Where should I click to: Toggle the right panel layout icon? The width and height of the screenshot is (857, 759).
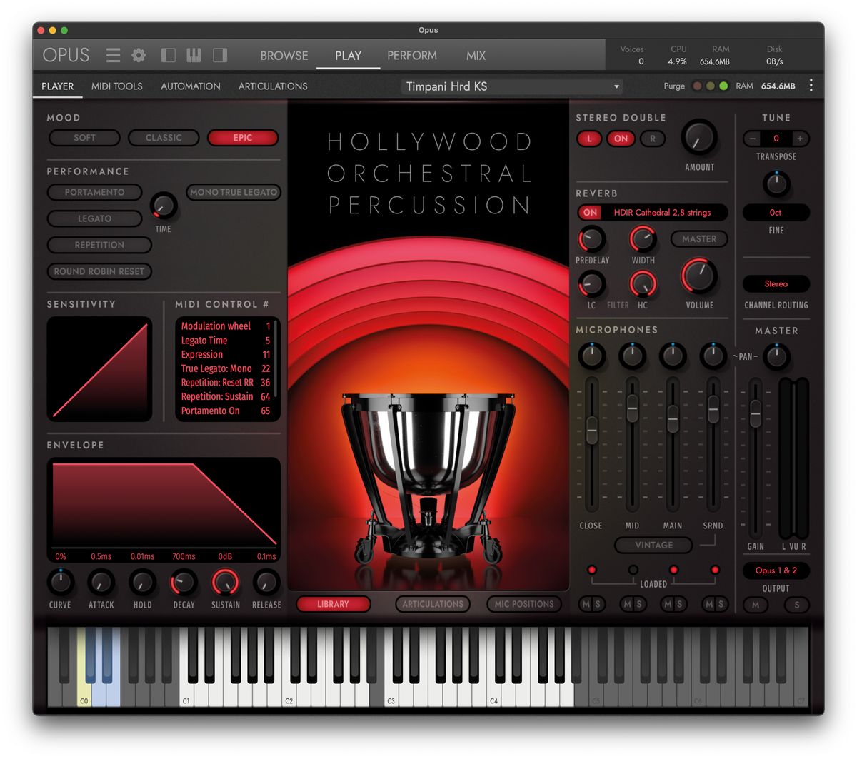click(219, 54)
